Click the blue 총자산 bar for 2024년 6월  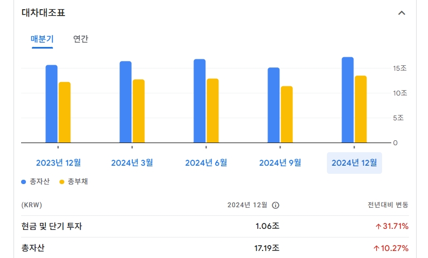pyautogui.click(x=199, y=100)
